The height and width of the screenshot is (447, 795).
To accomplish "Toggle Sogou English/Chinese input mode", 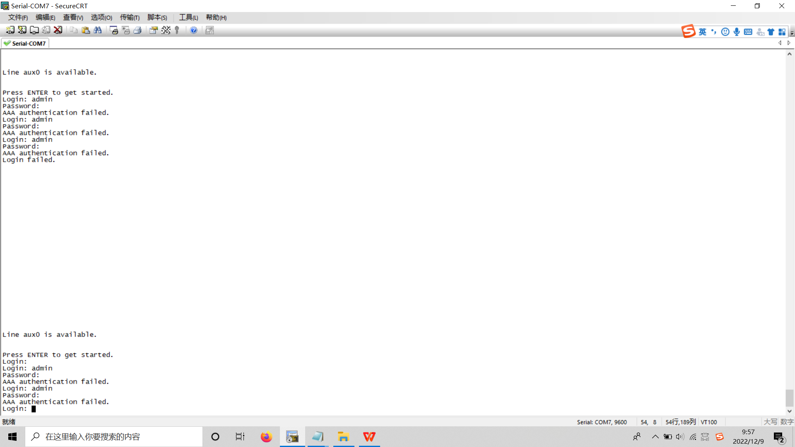I will tap(703, 32).
